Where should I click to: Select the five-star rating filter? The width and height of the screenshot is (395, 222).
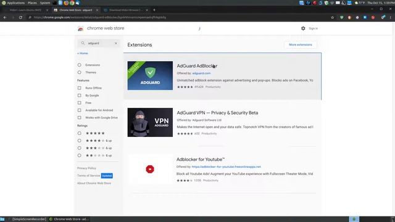point(80,133)
